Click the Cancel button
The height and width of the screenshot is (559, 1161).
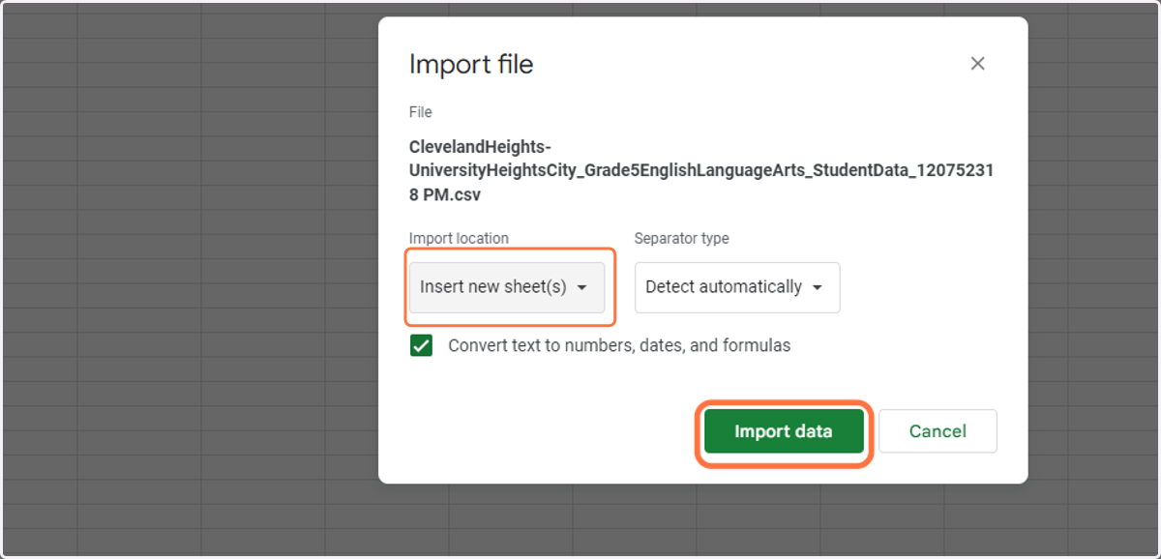[938, 431]
